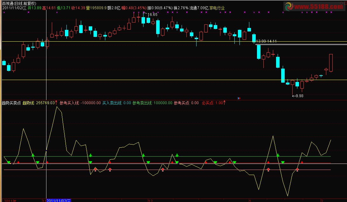Click the change value 幅0.48(3.45%)
The image size is (347, 202).
coord(134,8)
